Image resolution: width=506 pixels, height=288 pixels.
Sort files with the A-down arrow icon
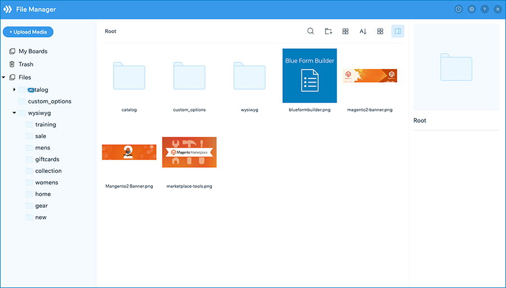coord(363,31)
